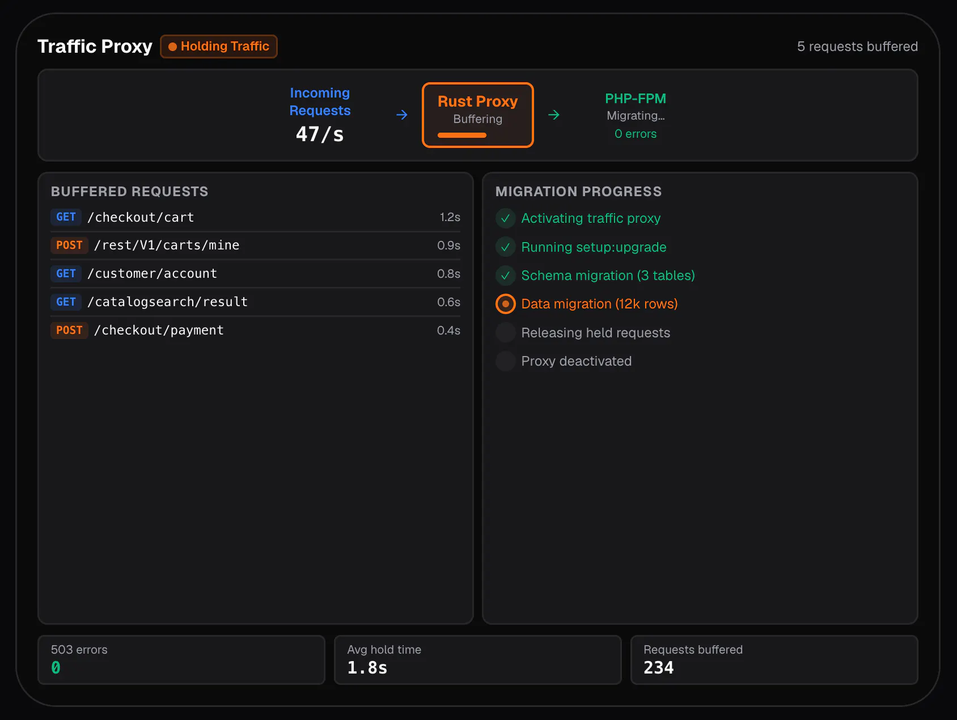Click the pending circle for Releasing held requests
Viewport: 957px width, 720px height.
506,333
